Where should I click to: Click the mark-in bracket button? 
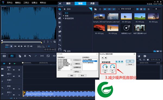point(44,42)
